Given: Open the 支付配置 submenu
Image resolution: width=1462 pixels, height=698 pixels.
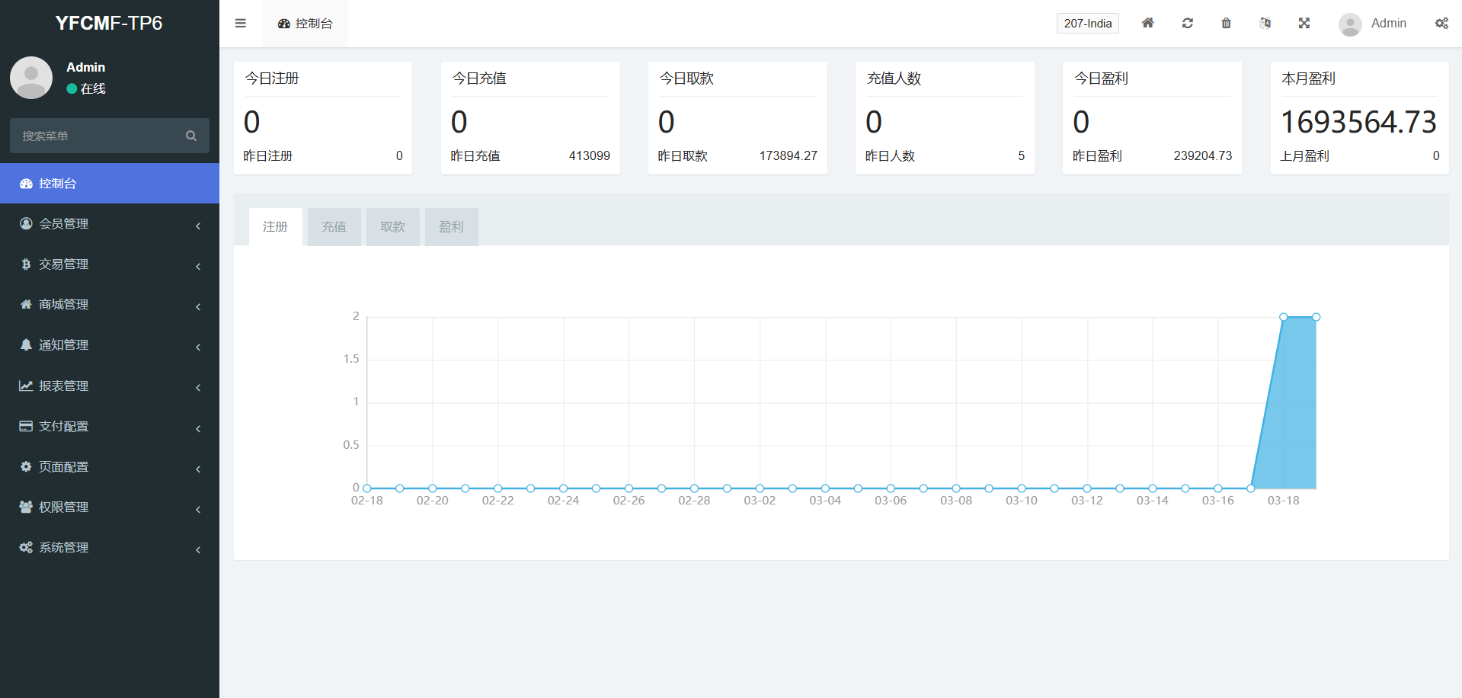Looking at the screenshot, I should coord(110,427).
